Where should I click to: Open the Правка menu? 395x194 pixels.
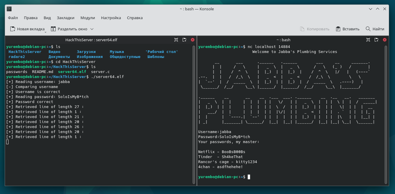[31, 18]
